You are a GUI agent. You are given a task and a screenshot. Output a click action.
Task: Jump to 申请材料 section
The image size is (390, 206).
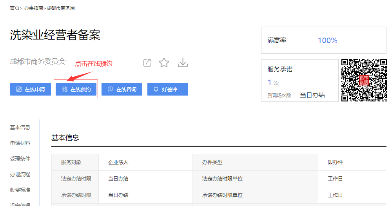point(20,143)
